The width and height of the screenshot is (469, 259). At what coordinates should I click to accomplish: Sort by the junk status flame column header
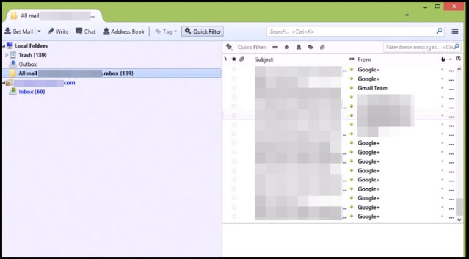pos(443,59)
